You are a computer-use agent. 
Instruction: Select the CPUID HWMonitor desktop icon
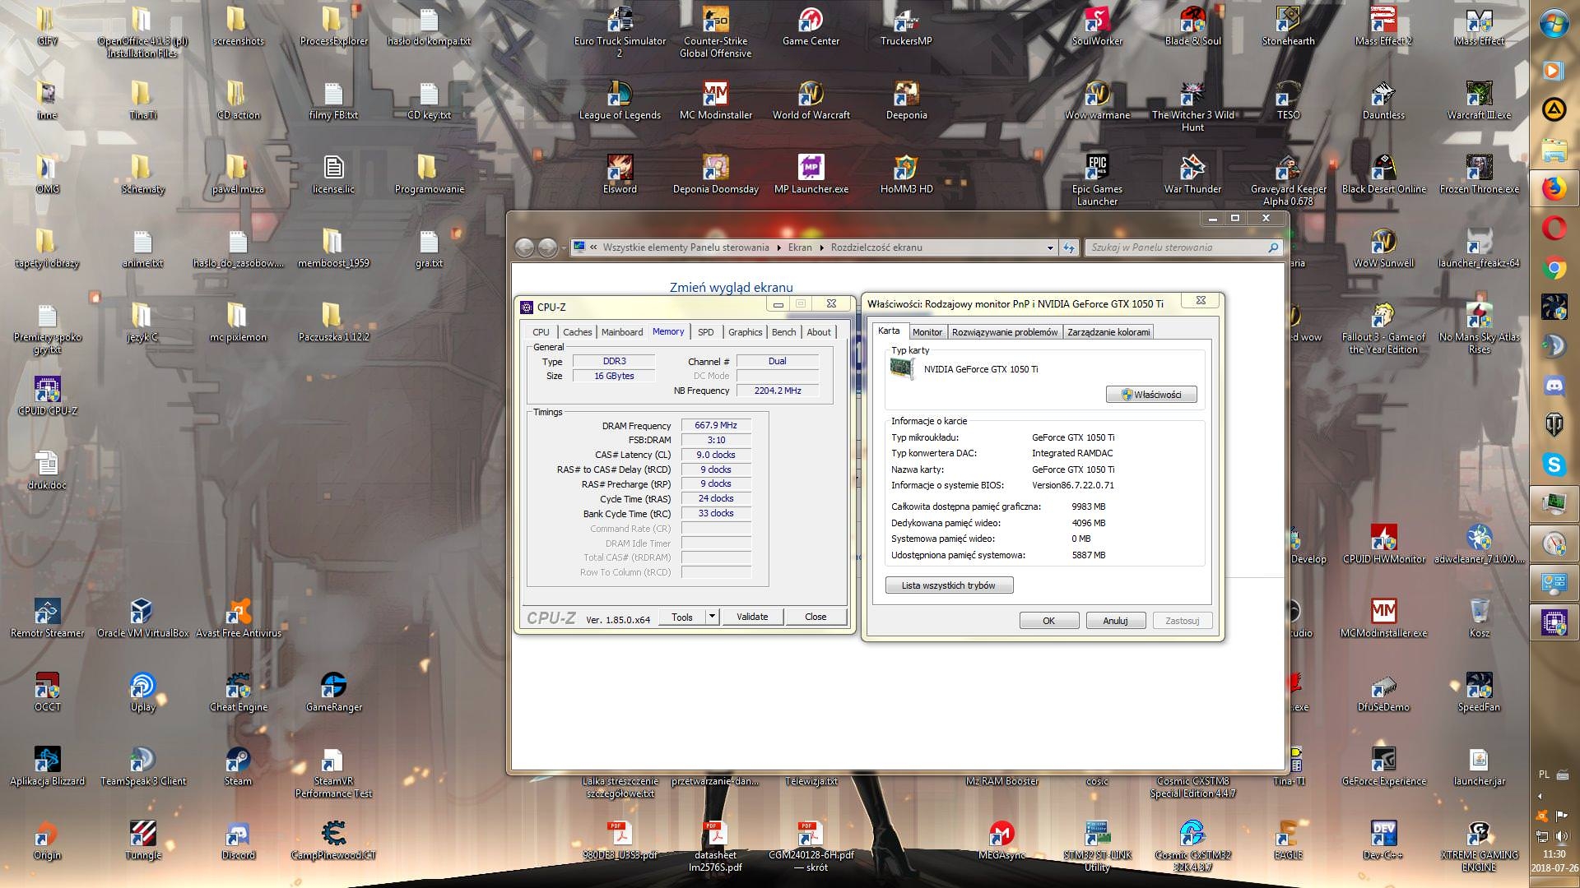[1383, 544]
